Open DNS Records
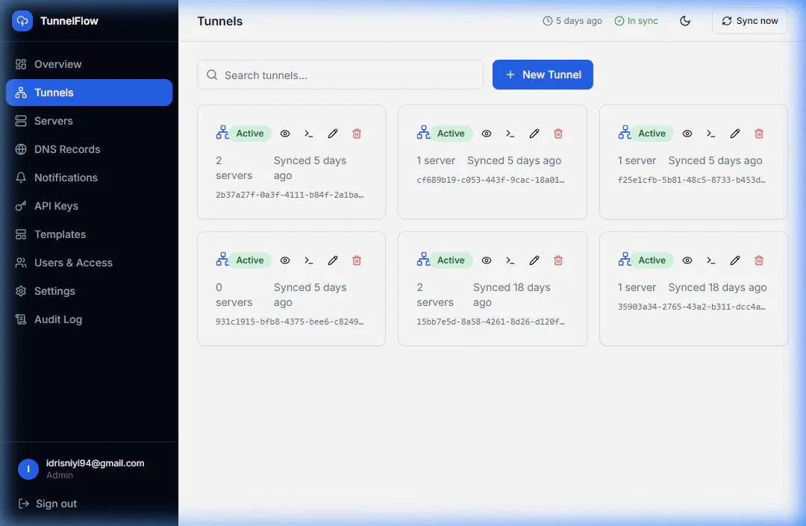This screenshot has height=526, width=806. (x=89, y=149)
